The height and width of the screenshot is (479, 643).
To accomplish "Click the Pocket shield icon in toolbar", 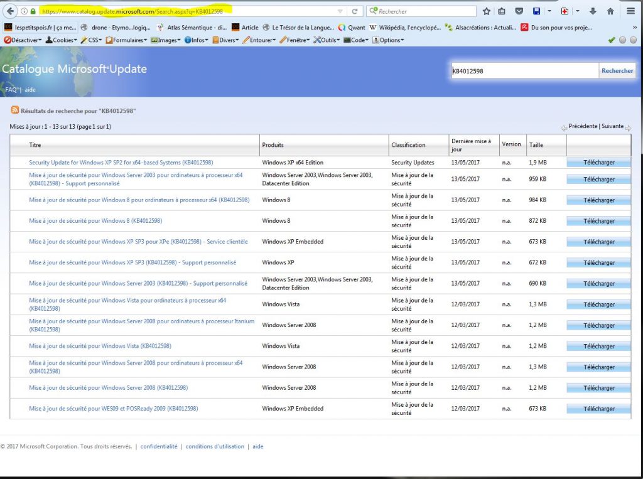I will click(519, 11).
